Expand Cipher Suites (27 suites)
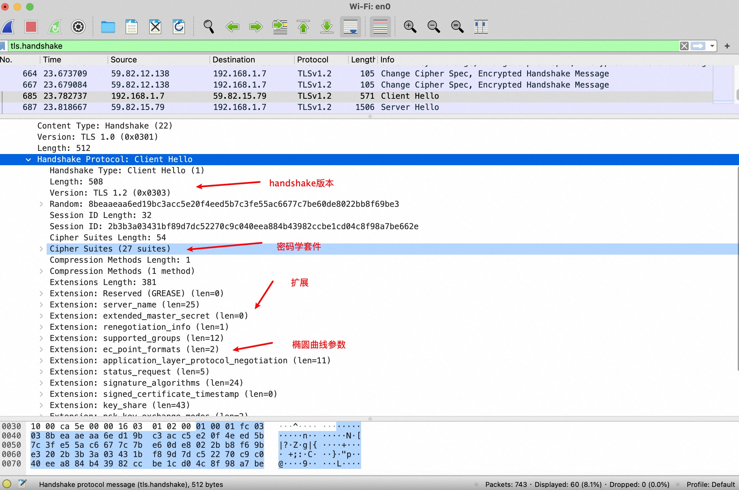 pos(41,249)
